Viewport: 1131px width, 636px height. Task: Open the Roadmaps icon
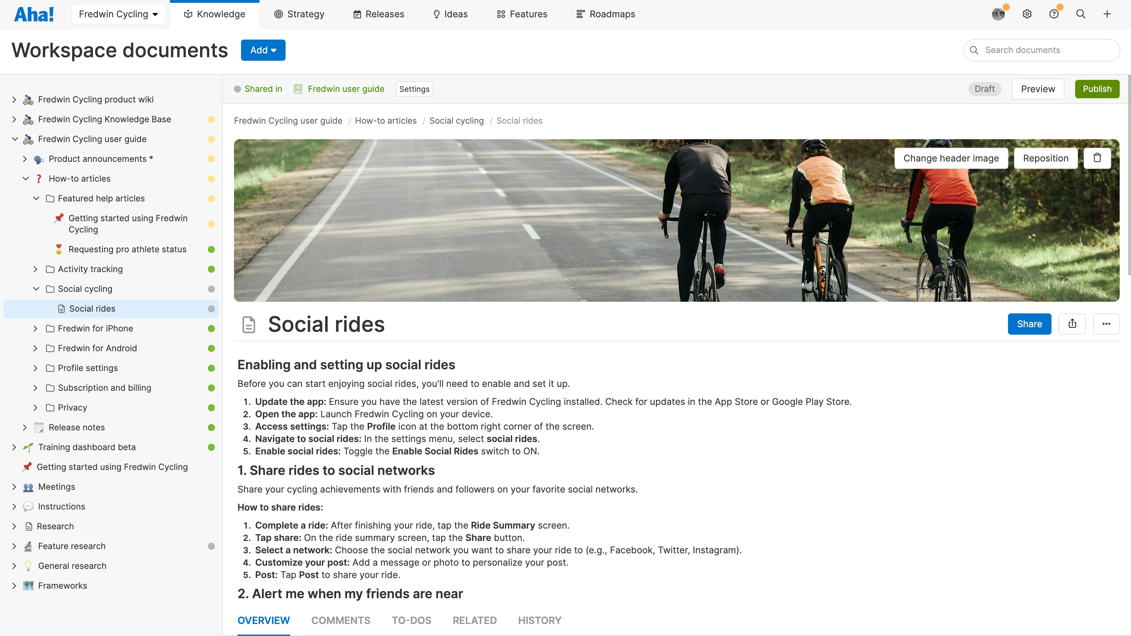click(580, 14)
